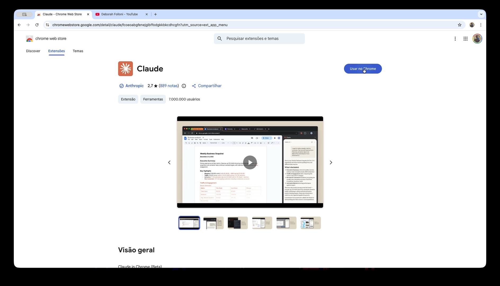This screenshot has width=500, height=286.
Task: Reload the current page
Action: [x=37, y=25]
